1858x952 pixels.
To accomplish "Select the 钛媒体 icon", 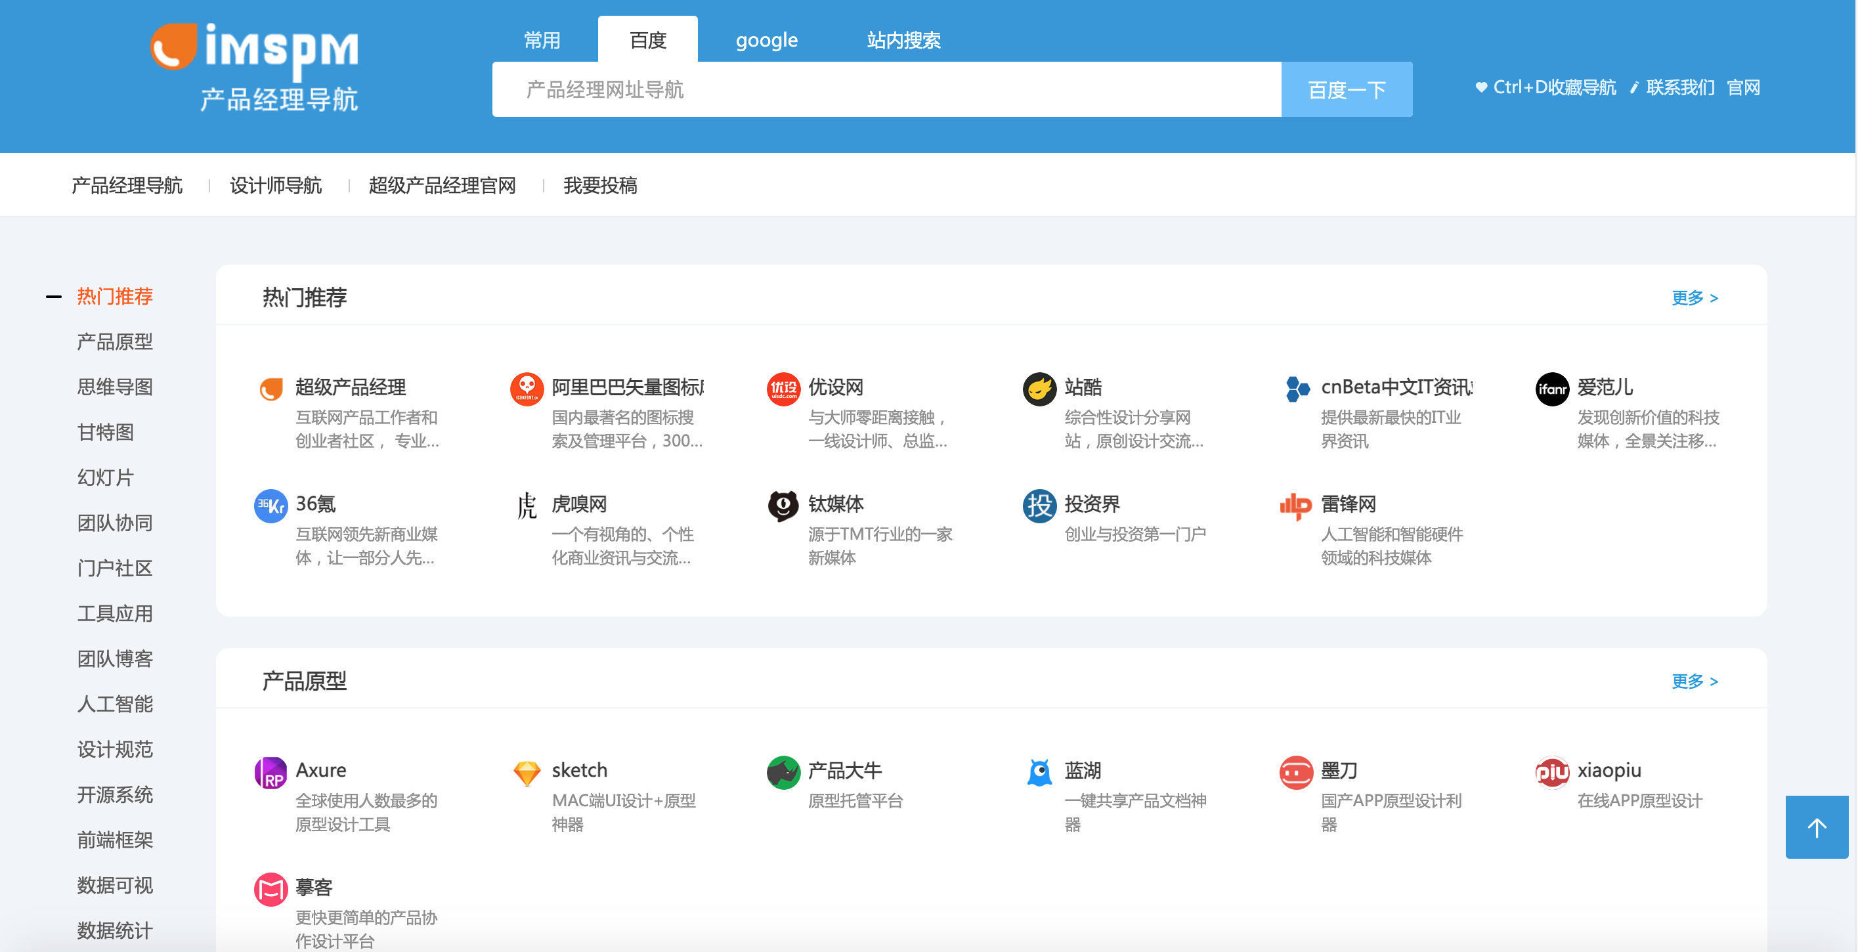I will [x=783, y=505].
